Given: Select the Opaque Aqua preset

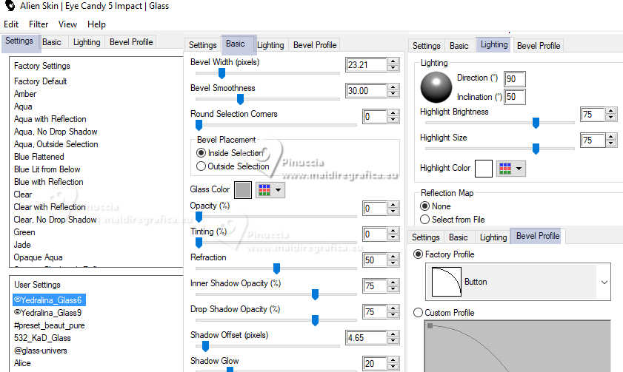Looking at the screenshot, I should pos(38,257).
